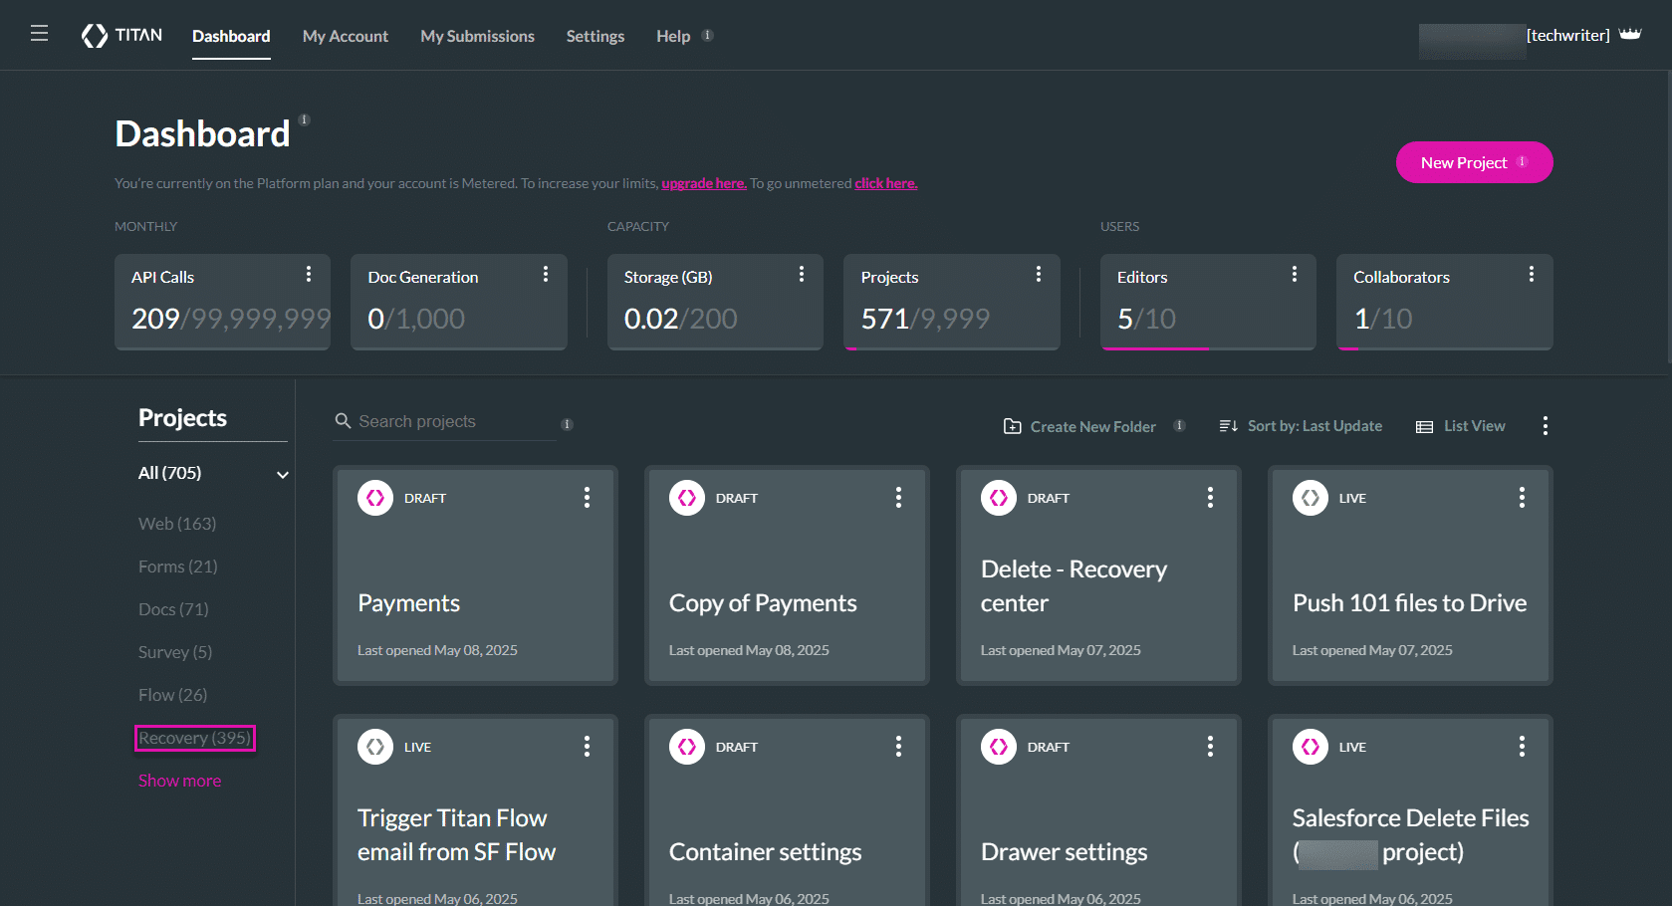Click the Search projects field
Viewport: 1672px width, 906px height.
point(448,422)
